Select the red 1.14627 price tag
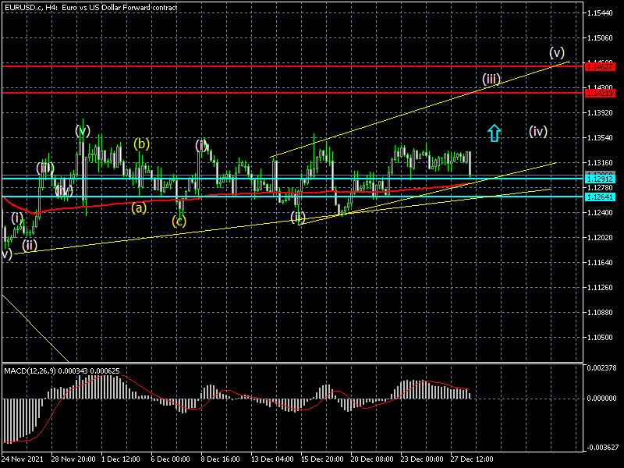 coord(600,66)
